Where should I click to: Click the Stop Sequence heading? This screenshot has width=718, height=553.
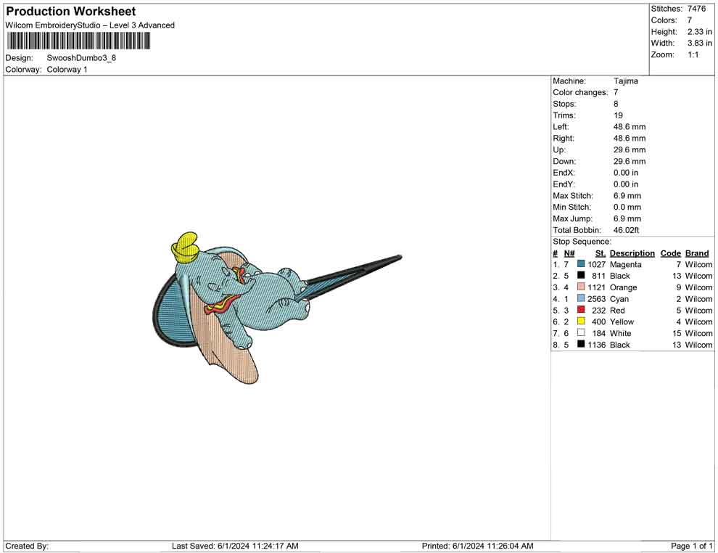click(582, 242)
